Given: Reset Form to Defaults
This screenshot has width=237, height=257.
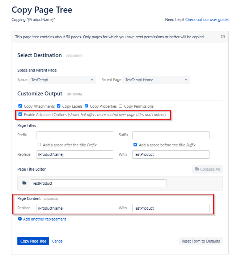Looking at the screenshot, I should pyautogui.click(x=201, y=241).
